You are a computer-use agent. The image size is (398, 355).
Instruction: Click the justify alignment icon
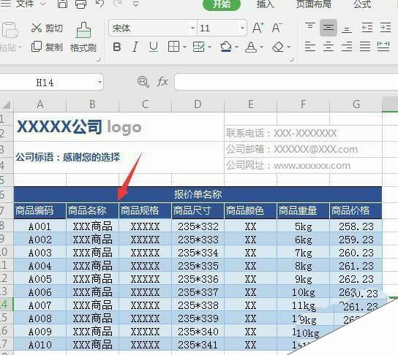(x=365, y=47)
